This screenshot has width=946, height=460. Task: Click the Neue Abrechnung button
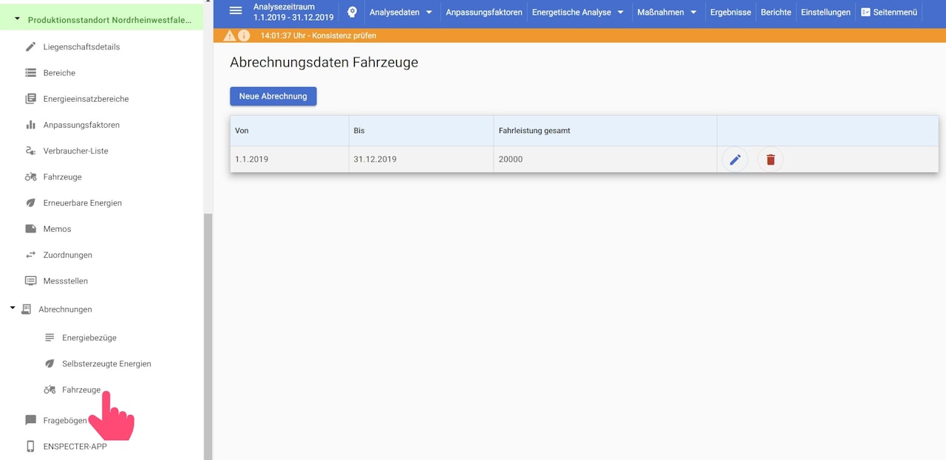[273, 97]
